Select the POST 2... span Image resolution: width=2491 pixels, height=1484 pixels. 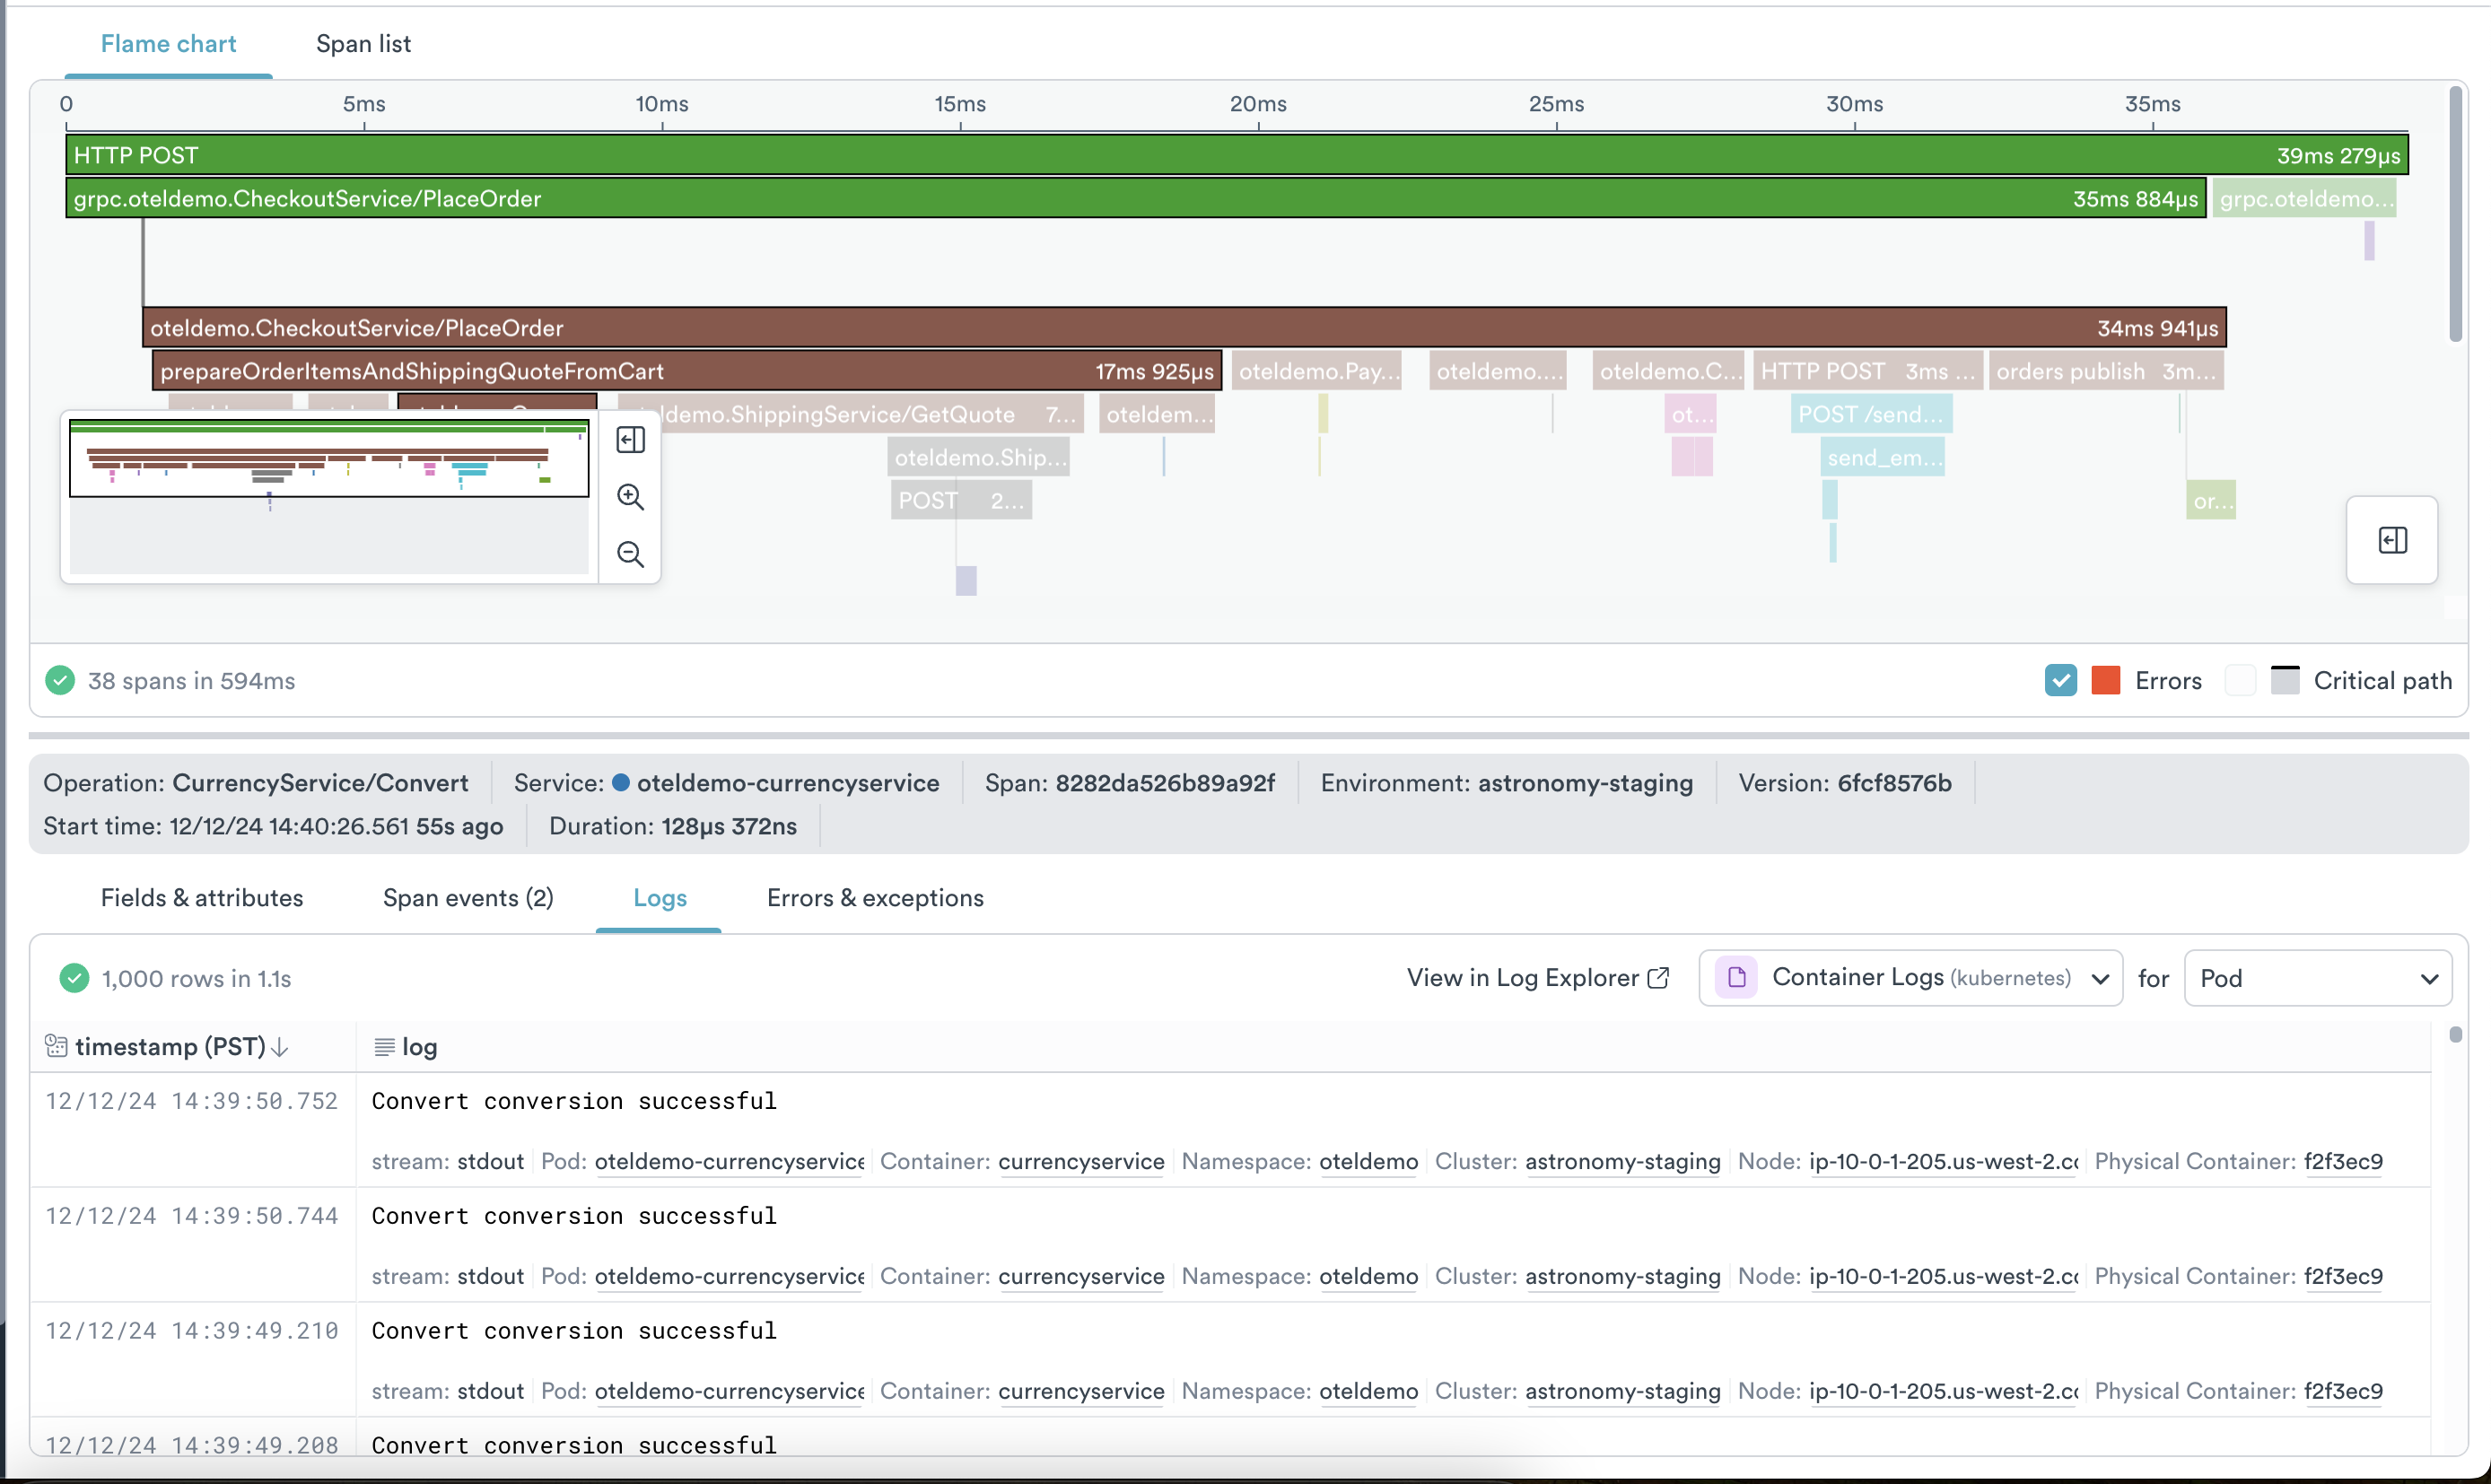point(961,500)
